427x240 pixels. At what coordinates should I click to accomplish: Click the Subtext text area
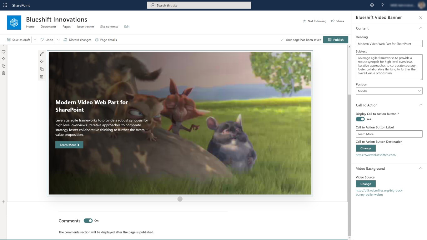click(x=389, y=67)
